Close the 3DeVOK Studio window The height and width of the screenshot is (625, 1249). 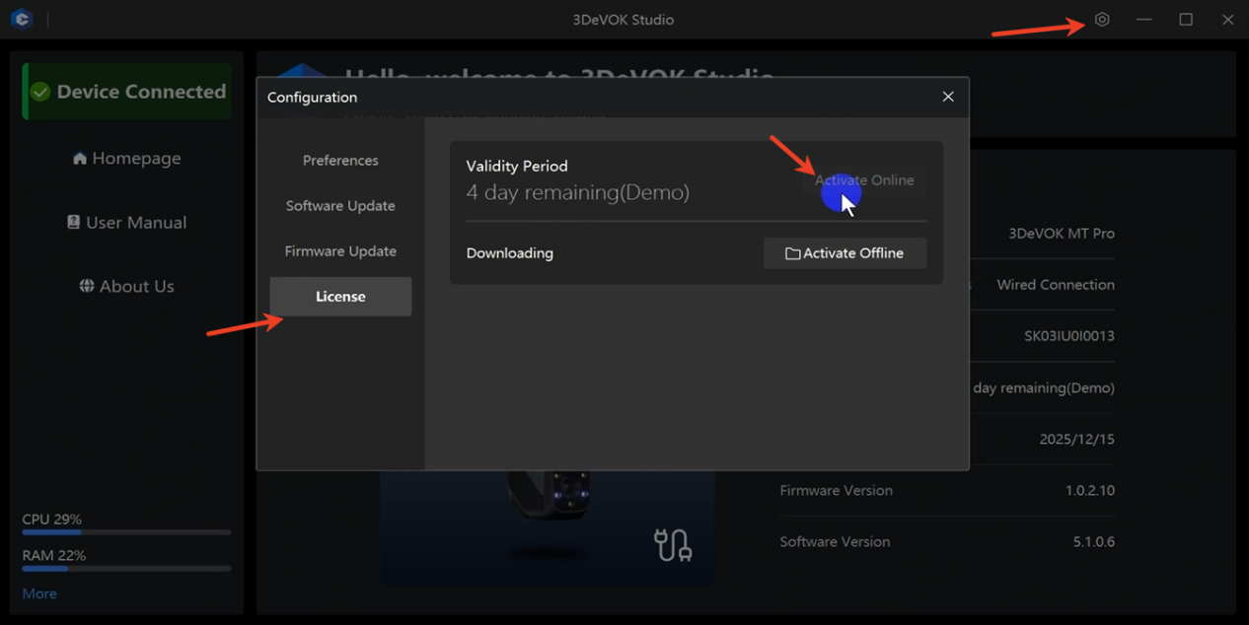tap(1227, 20)
